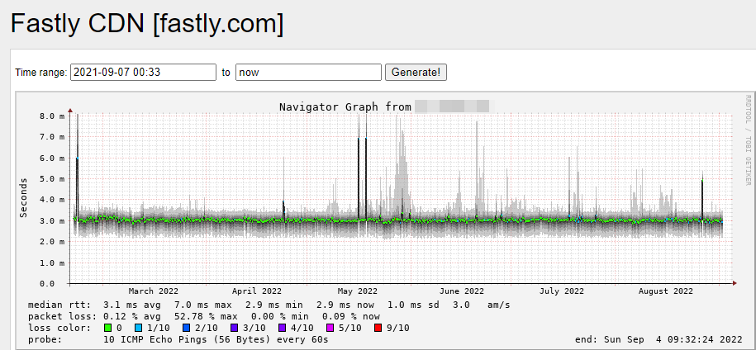Click the 'July 2022' axis label

(x=561, y=291)
